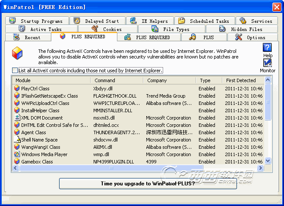Click the XML DOM Document row icon
Screen dimensions: 284x206
(17, 117)
